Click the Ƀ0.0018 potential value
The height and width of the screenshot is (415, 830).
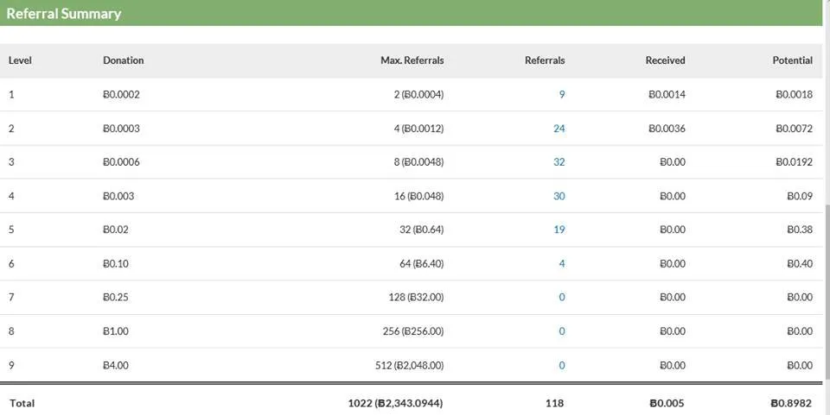click(794, 95)
